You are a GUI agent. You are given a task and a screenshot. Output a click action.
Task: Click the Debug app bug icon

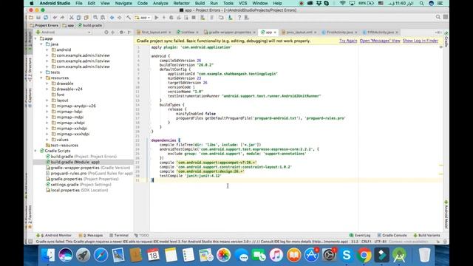pyautogui.click(x=171, y=18)
